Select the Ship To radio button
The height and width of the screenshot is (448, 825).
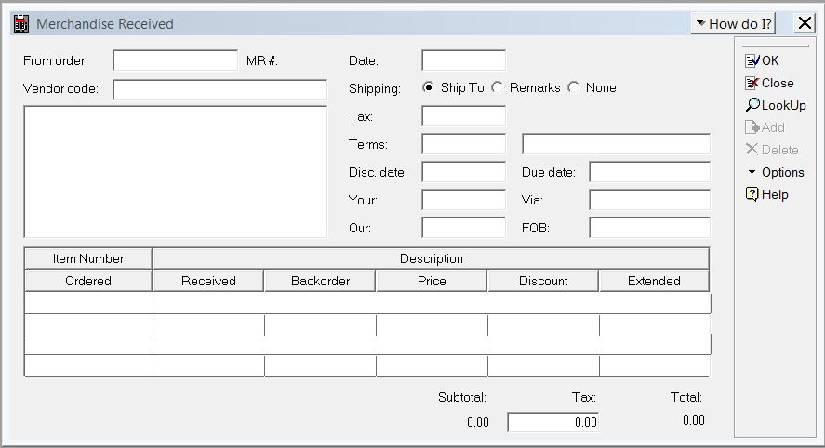pos(429,87)
